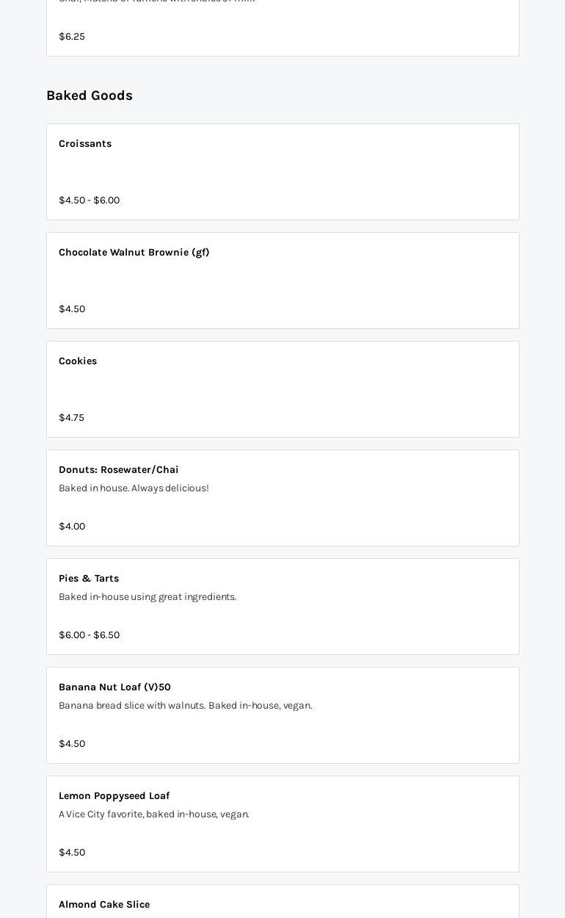Open the Pies & Tarts item
Image resolution: width=565 pixels, height=918 pixels.
(x=282, y=607)
